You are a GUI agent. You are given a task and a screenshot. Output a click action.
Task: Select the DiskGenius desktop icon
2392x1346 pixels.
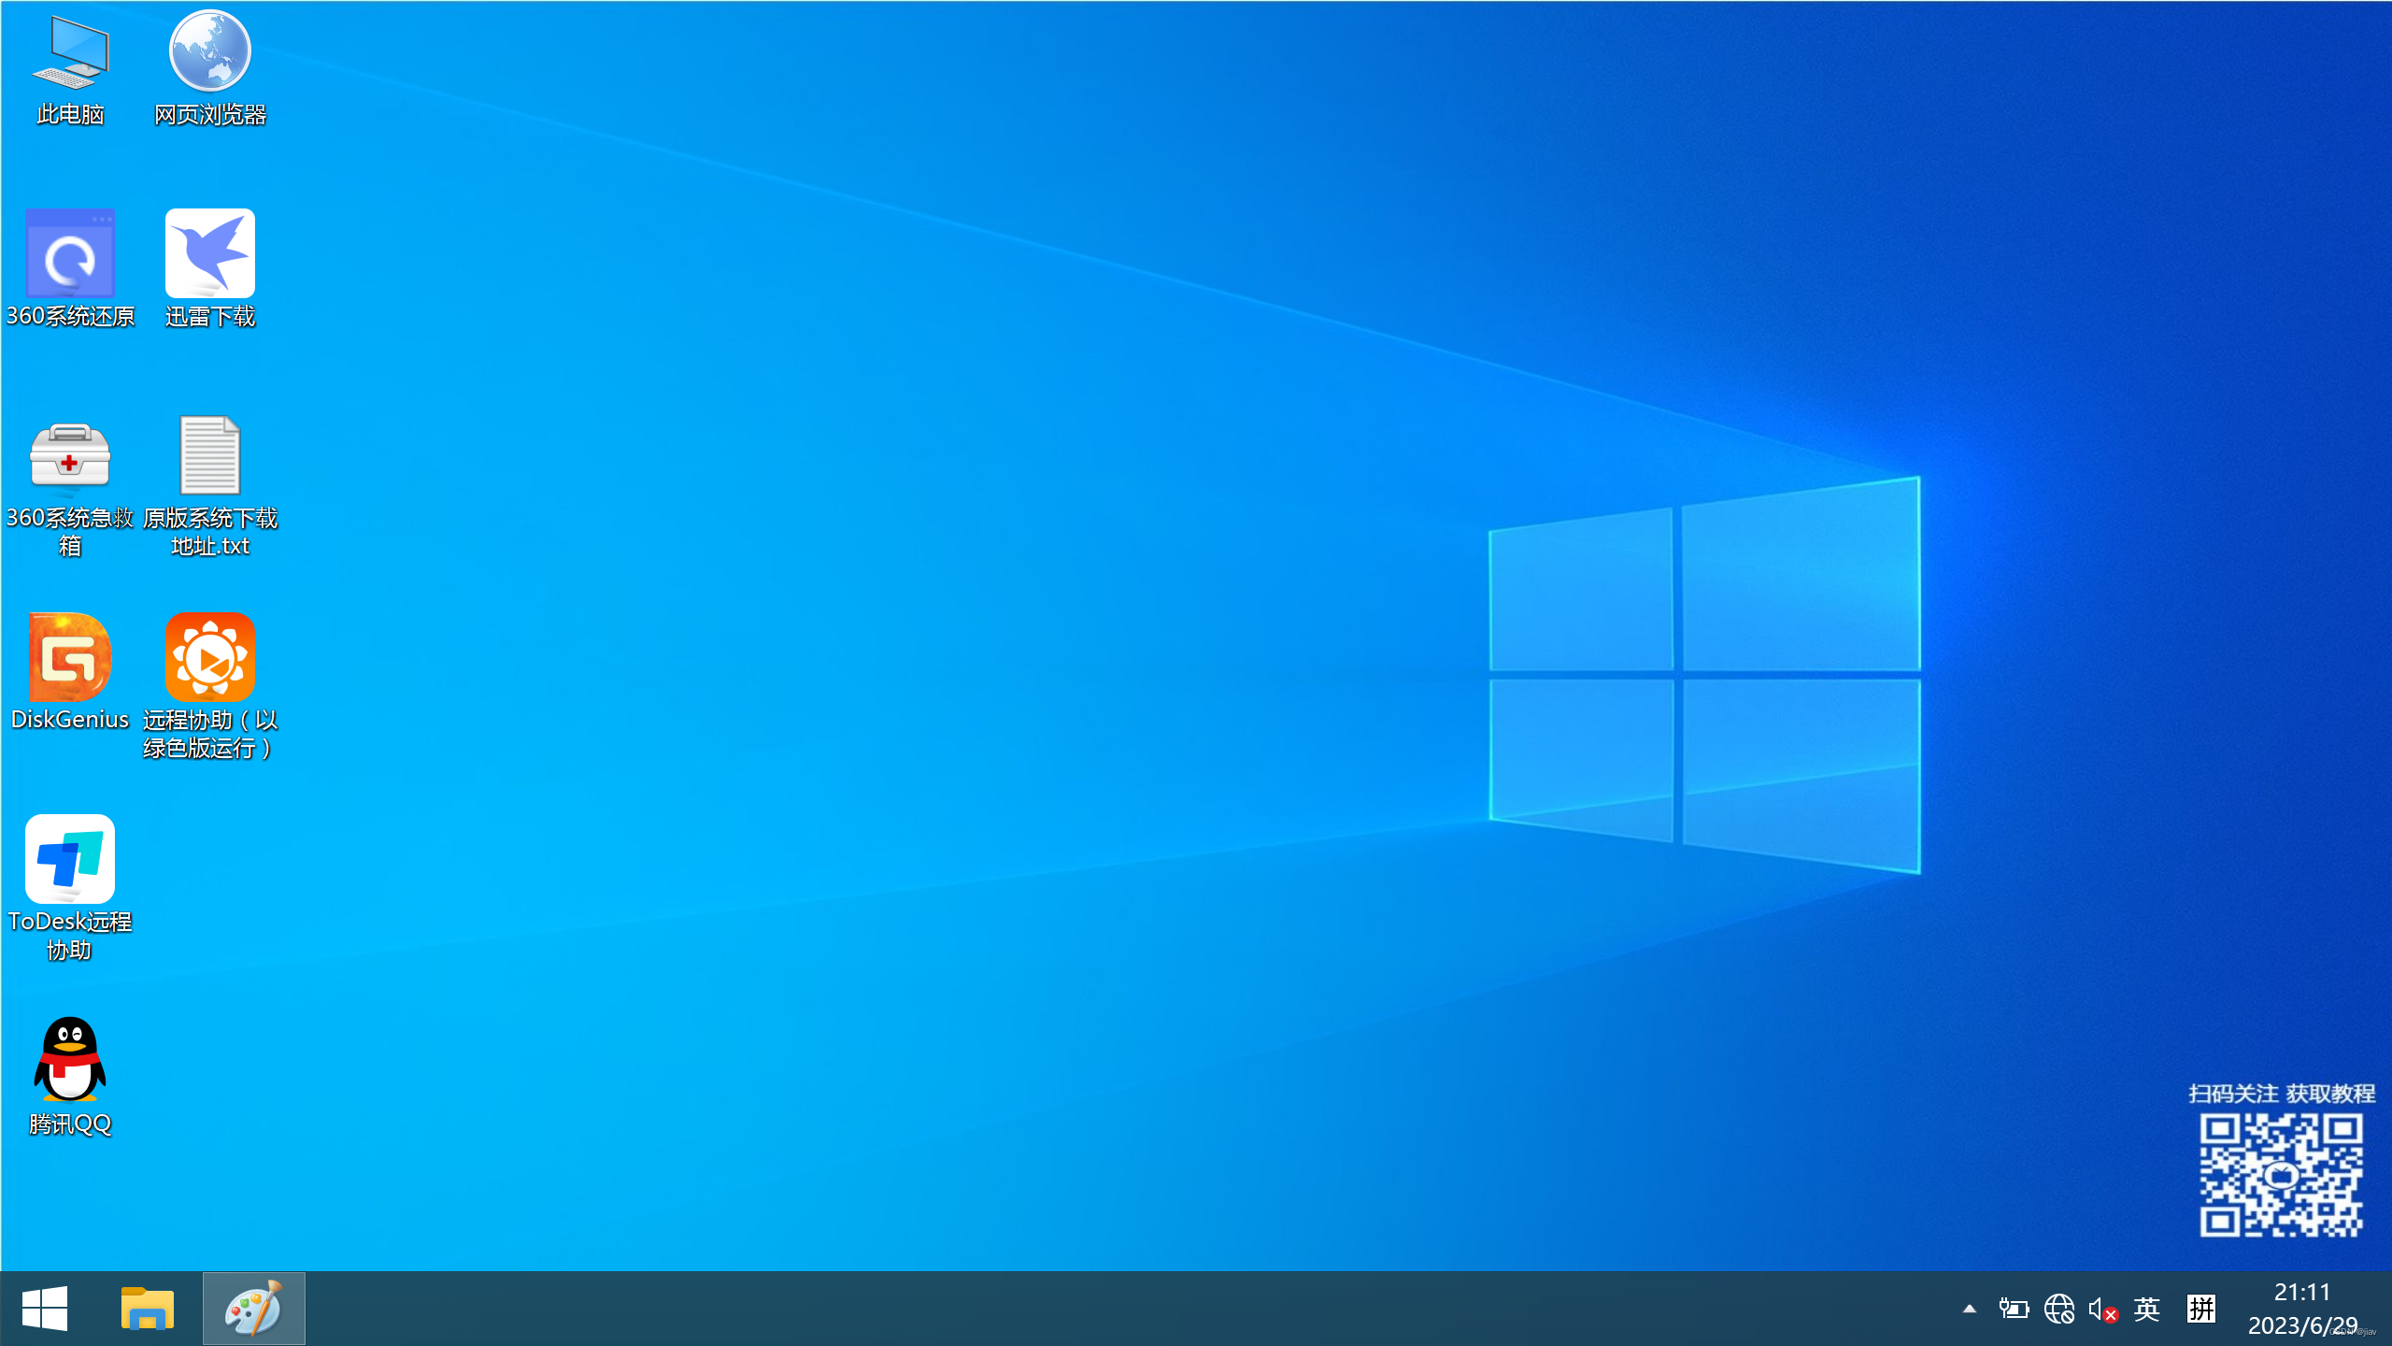point(70,658)
